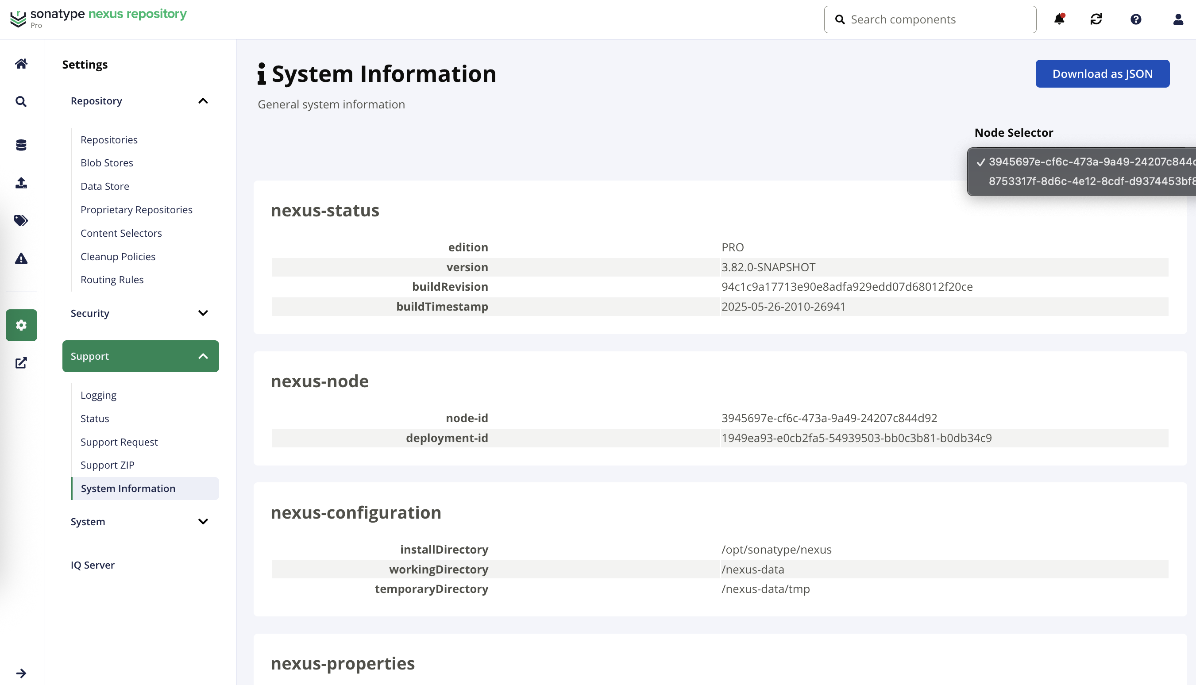
Task: Click the nexus-status section heading
Action: point(324,210)
